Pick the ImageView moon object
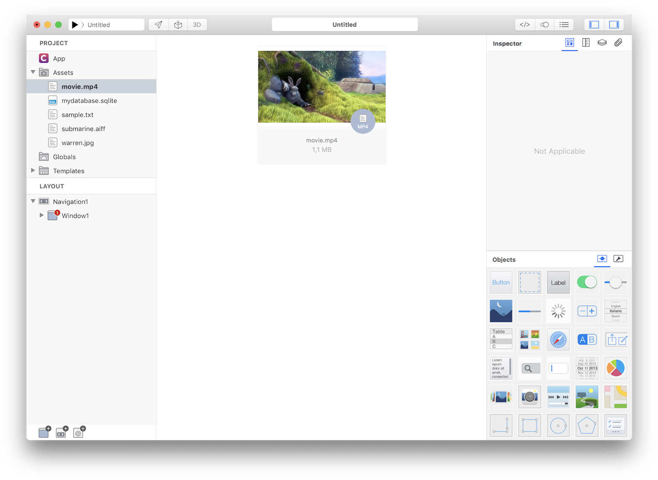 501,311
